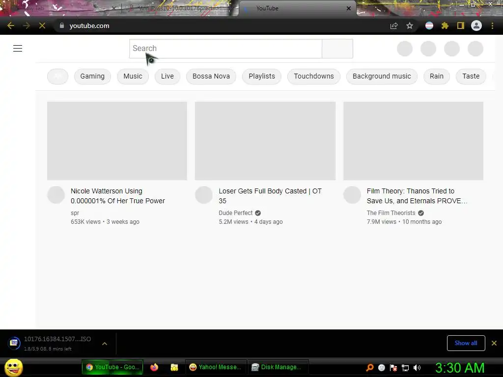Open the Loser Gets Full Body Casted thumbnail

click(265, 141)
